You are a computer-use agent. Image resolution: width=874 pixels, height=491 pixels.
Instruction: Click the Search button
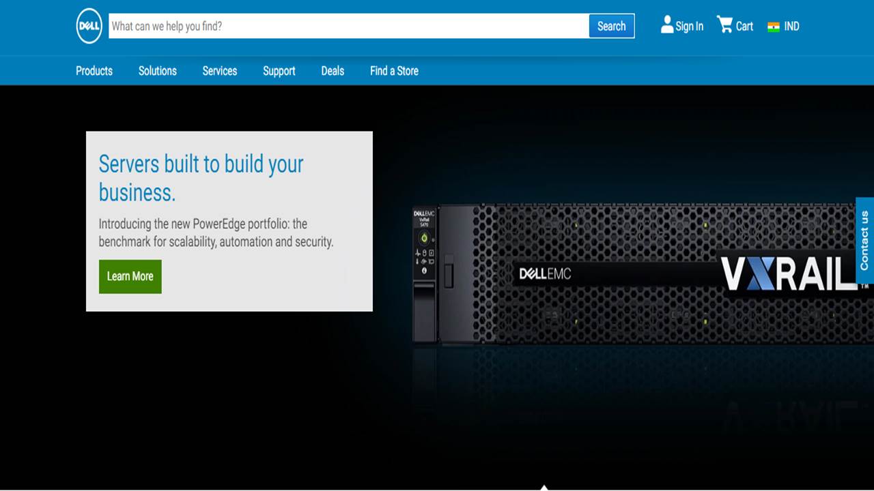(x=611, y=26)
